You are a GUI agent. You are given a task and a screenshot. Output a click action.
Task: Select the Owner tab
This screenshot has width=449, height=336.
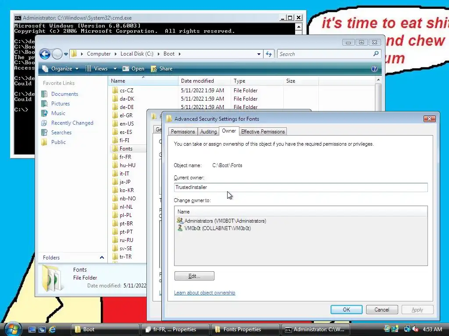(229, 131)
